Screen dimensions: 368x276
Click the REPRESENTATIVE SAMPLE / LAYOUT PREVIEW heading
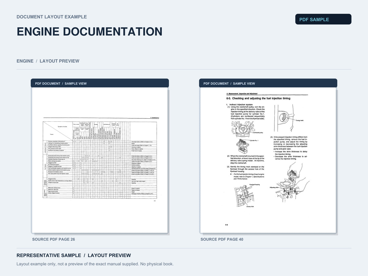[x=74, y=255]
